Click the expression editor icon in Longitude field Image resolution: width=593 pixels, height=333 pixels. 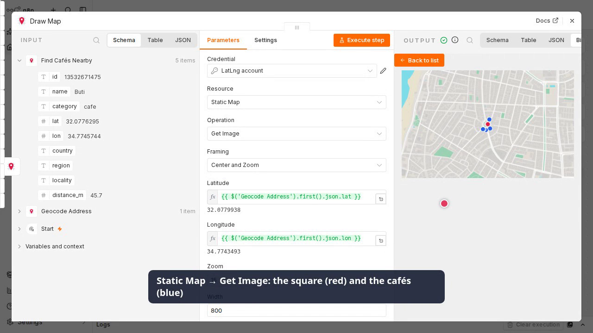click(x=381, y=240)
